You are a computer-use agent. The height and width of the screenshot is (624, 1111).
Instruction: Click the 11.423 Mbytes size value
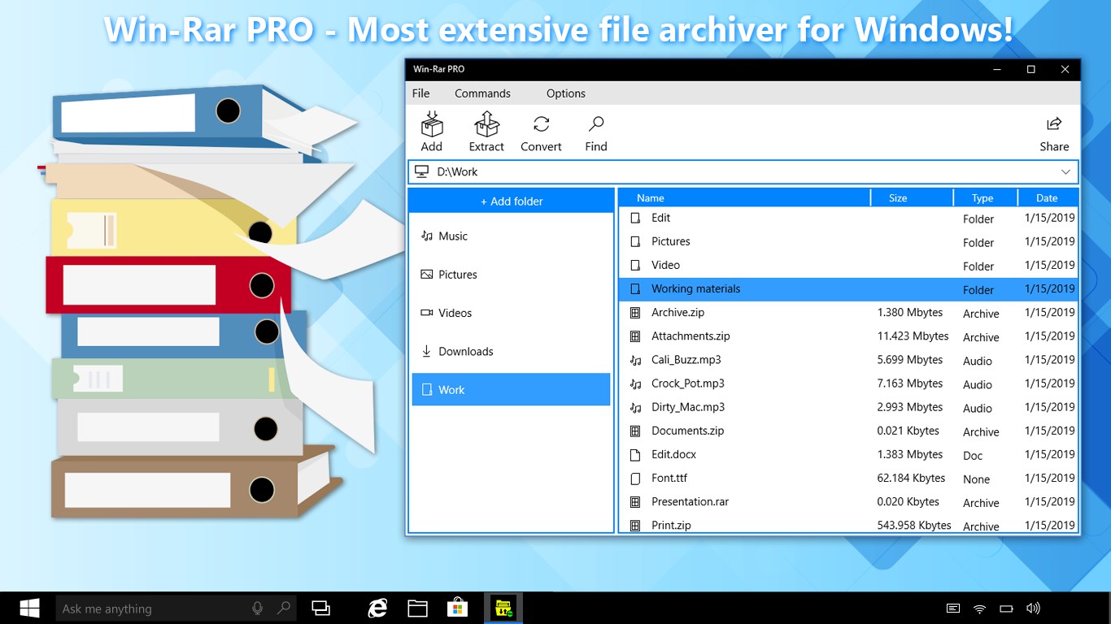(913, 336)
